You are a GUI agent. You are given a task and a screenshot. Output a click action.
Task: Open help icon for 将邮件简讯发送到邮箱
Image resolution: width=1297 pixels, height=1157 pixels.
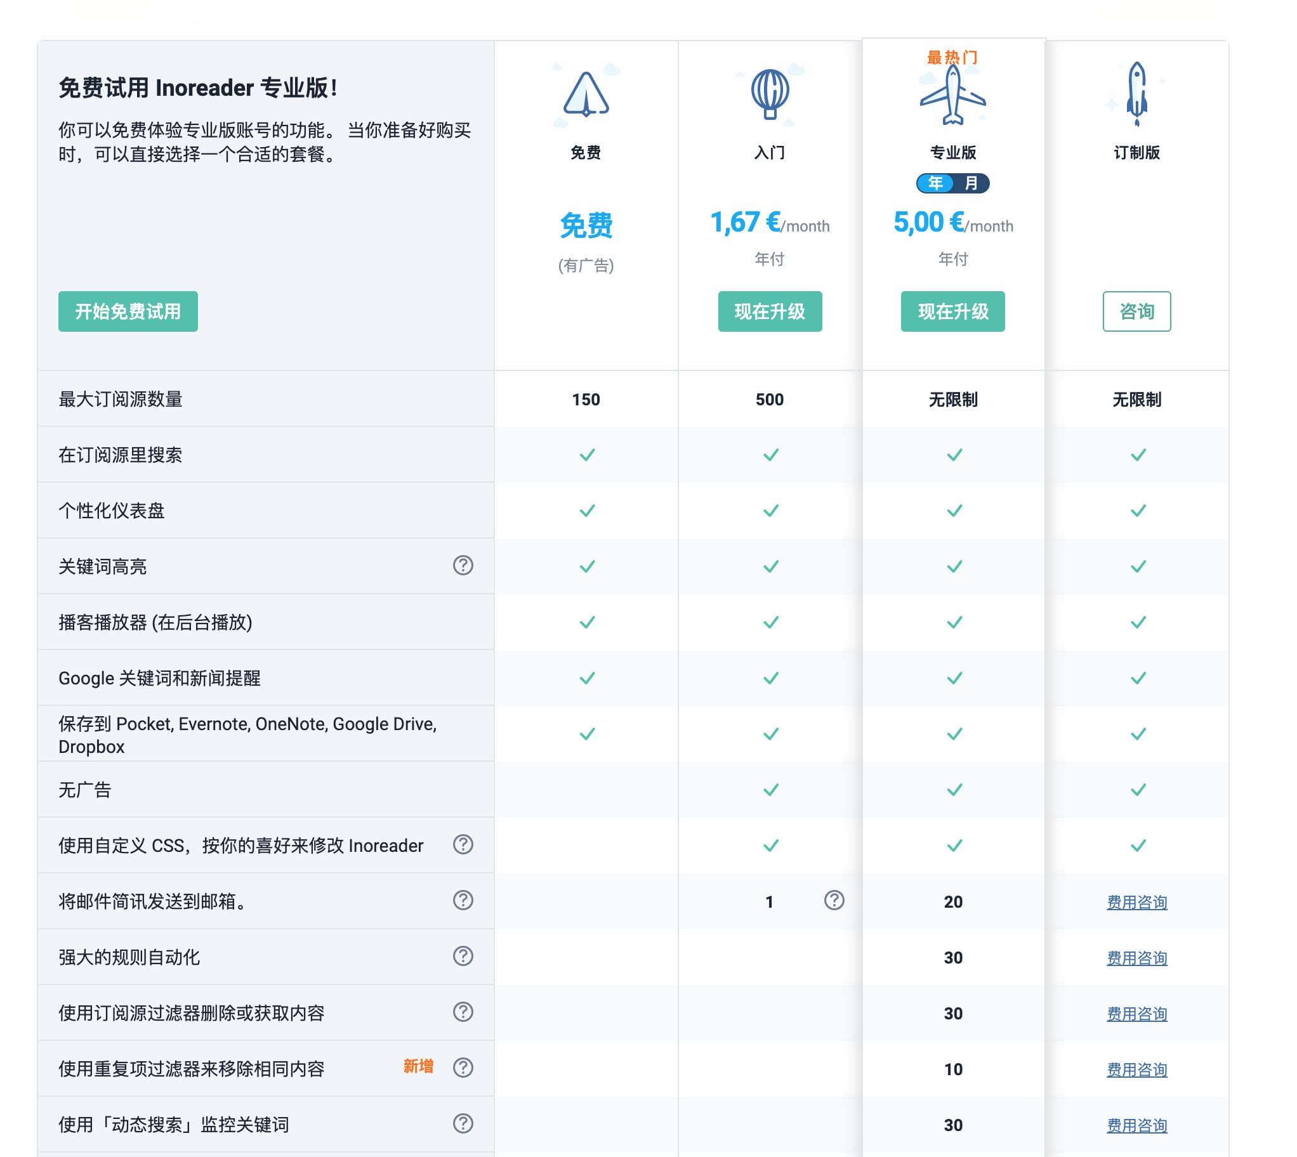pos(463,900)
